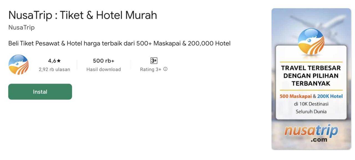Open the NusaTrip developer page
Image resolution: width=355 pixels, height=160 pixels.
click(x=21, y=27)
